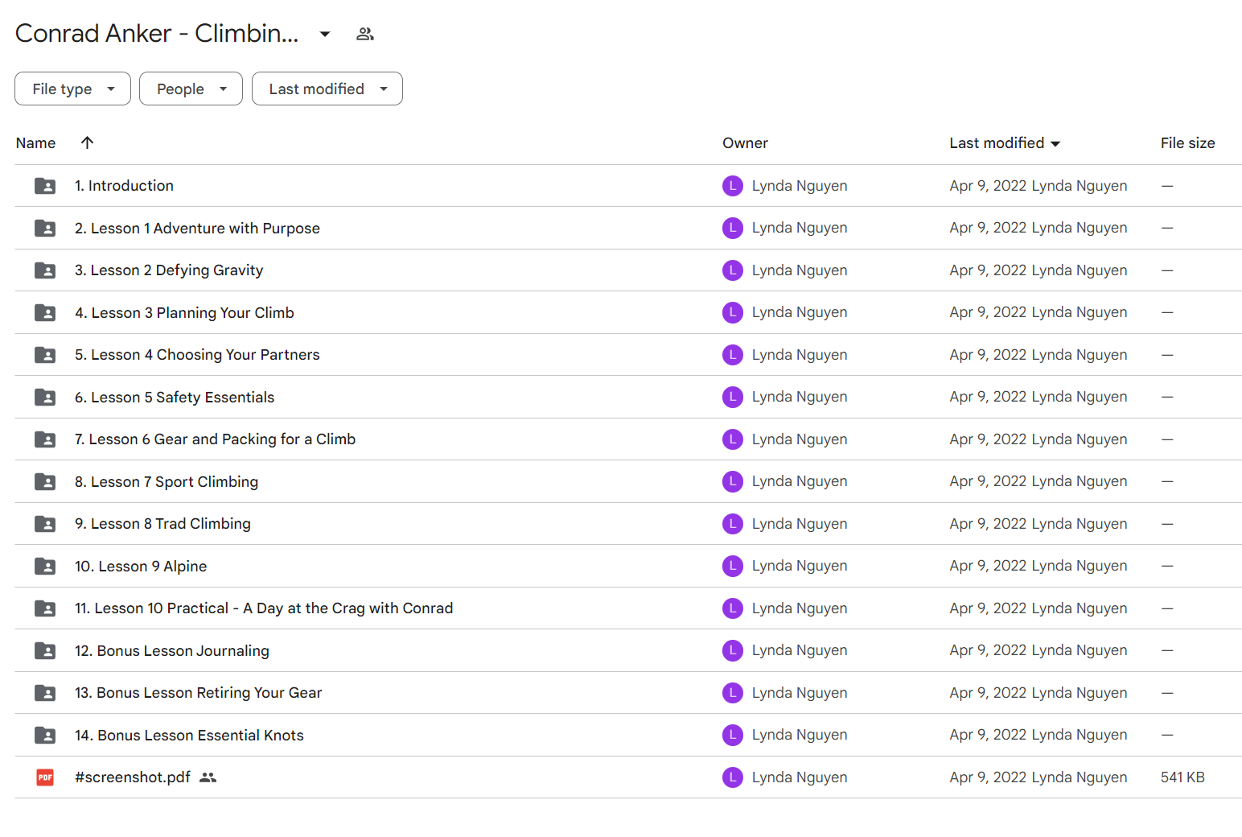Click the folder icon for Bonus Lesson Essential Knots
The image size is (1242, 837).
tap(45, 736)
